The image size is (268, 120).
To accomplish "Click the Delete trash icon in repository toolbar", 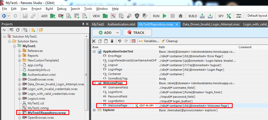I will coord(112,41).
